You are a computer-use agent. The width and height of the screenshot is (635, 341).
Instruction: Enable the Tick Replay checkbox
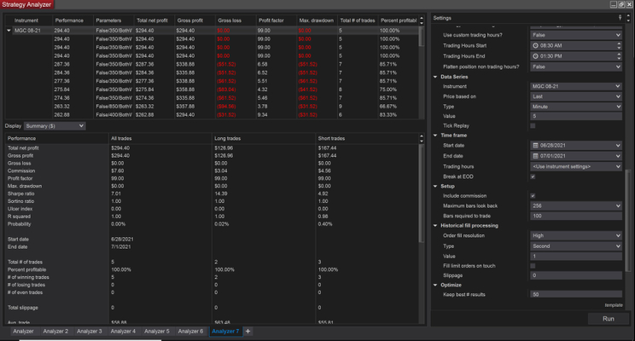coord(533,125)
